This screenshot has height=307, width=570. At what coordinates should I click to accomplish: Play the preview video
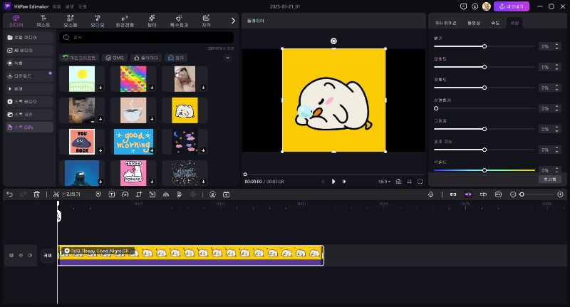click(x=333, y=182)
